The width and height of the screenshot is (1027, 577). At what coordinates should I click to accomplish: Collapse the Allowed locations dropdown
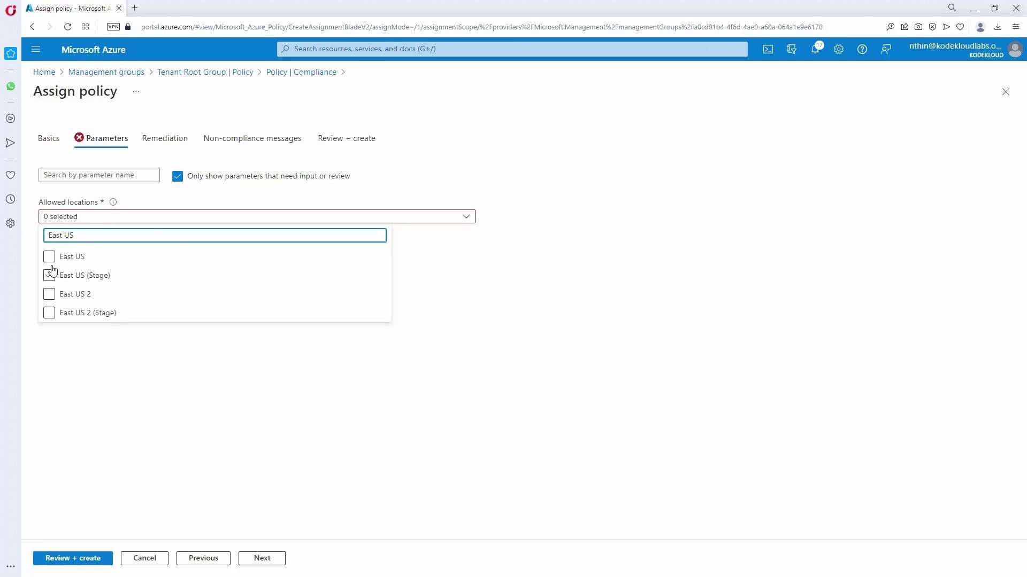pyautogui.click(x=466, y=216)
